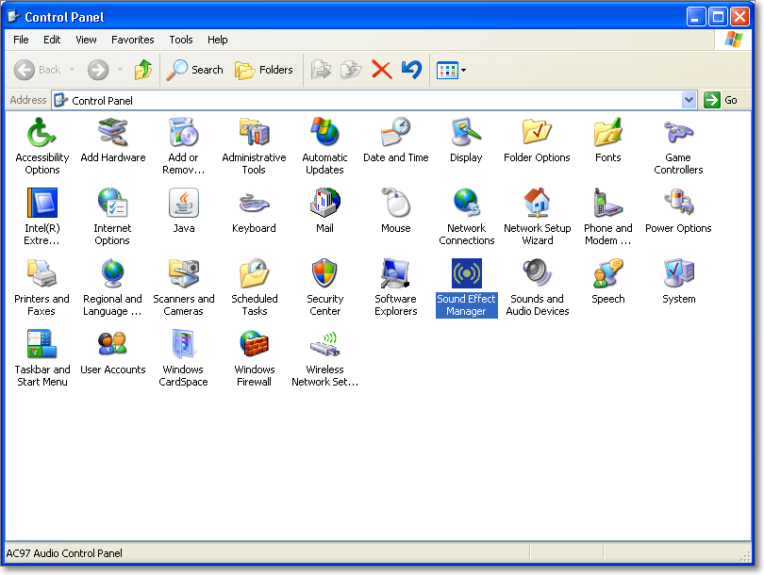Image resolution: width=764 pixels, height=575 pixels.
Task: Open the System applet
Action: tap(678, 281)
